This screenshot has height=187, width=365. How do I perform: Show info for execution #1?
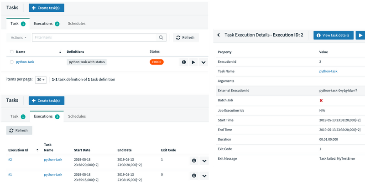click(x=194, y=175)
